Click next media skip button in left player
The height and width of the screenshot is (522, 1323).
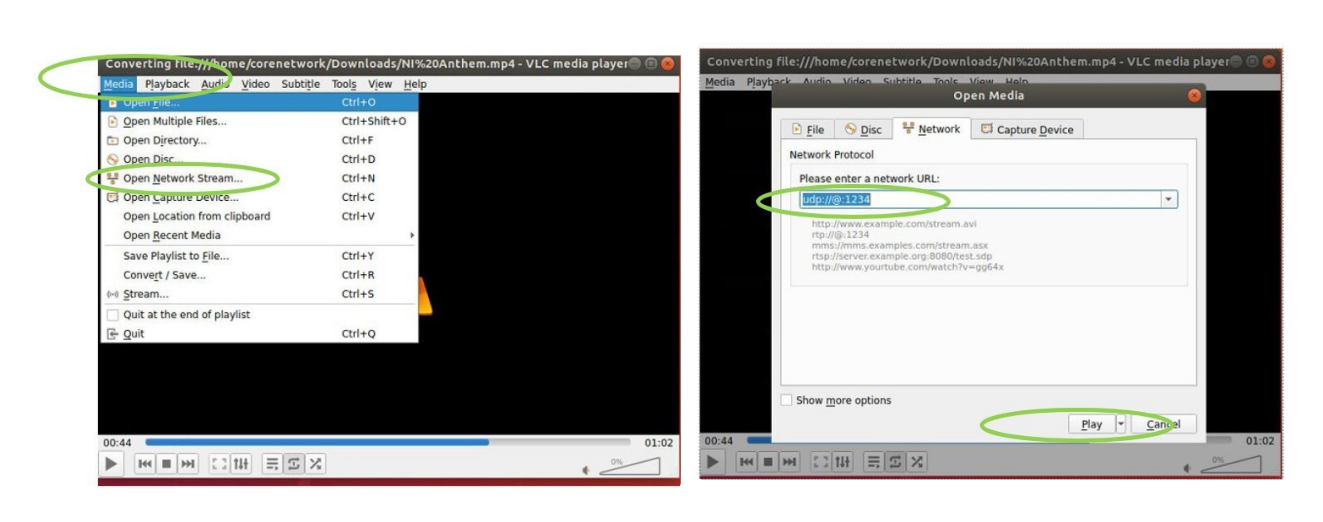[188, 464]
